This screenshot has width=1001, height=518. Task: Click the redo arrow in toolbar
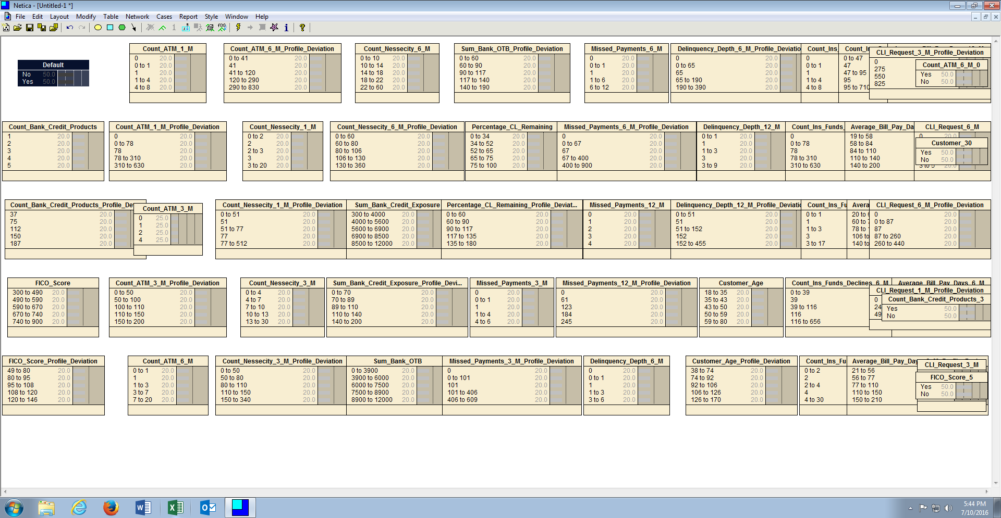tap(82, 28)
